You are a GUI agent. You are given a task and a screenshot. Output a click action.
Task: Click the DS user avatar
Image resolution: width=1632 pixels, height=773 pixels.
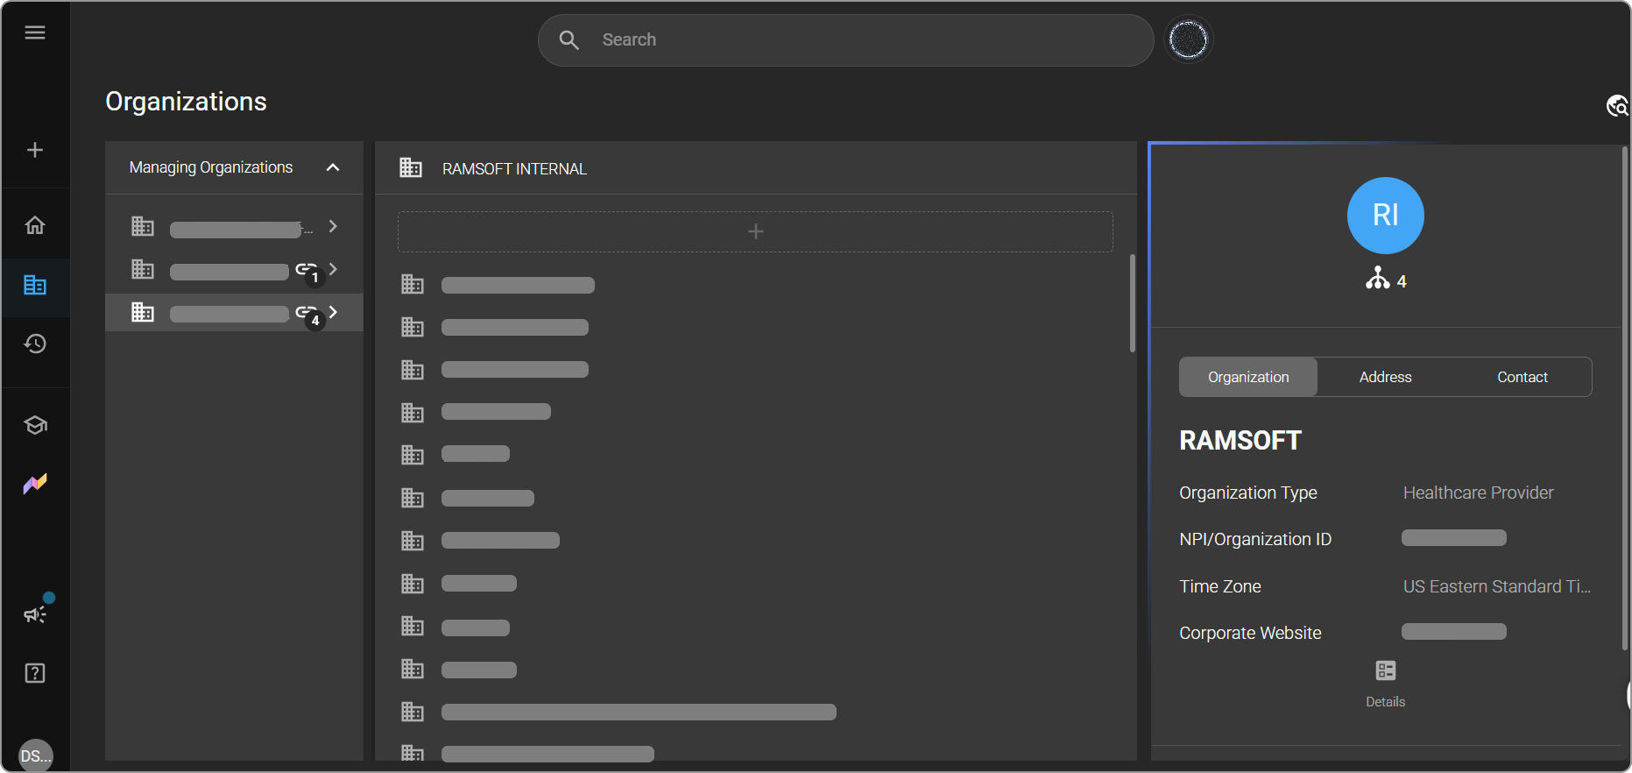[36, 755]
